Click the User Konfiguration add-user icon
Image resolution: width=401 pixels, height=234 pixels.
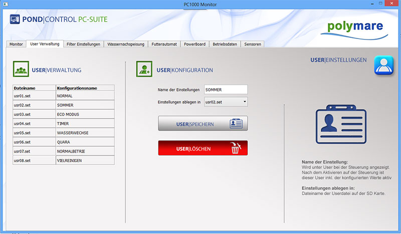point(144,70)
